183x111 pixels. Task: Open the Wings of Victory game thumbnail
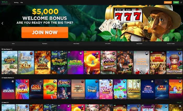78,89
